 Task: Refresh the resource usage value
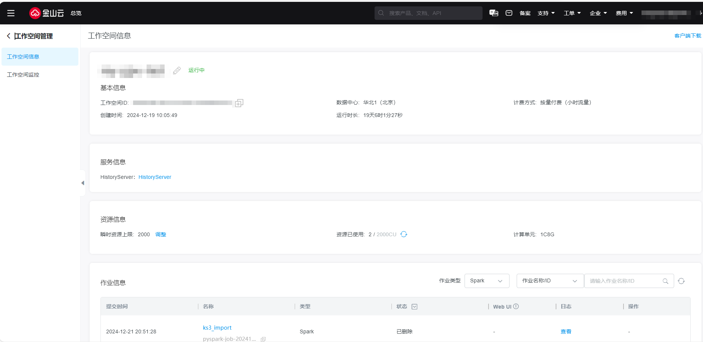tap(404, 234)
